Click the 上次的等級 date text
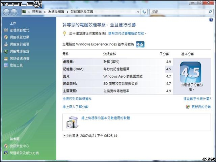This screenshot has height=162, width=216. point(90,136)
